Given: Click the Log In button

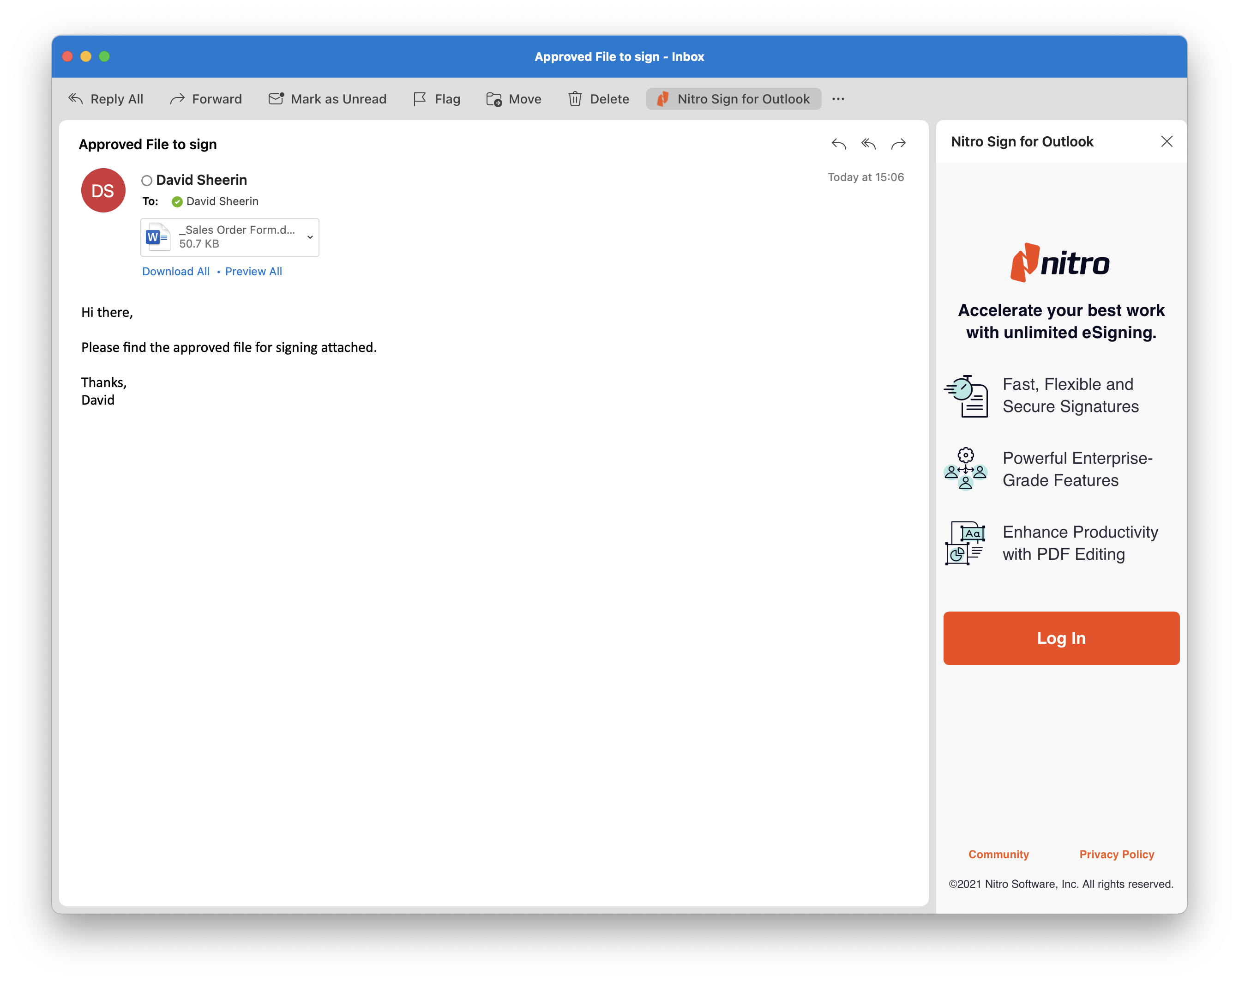Looking at the screenshot, I should coord(1060,637).
